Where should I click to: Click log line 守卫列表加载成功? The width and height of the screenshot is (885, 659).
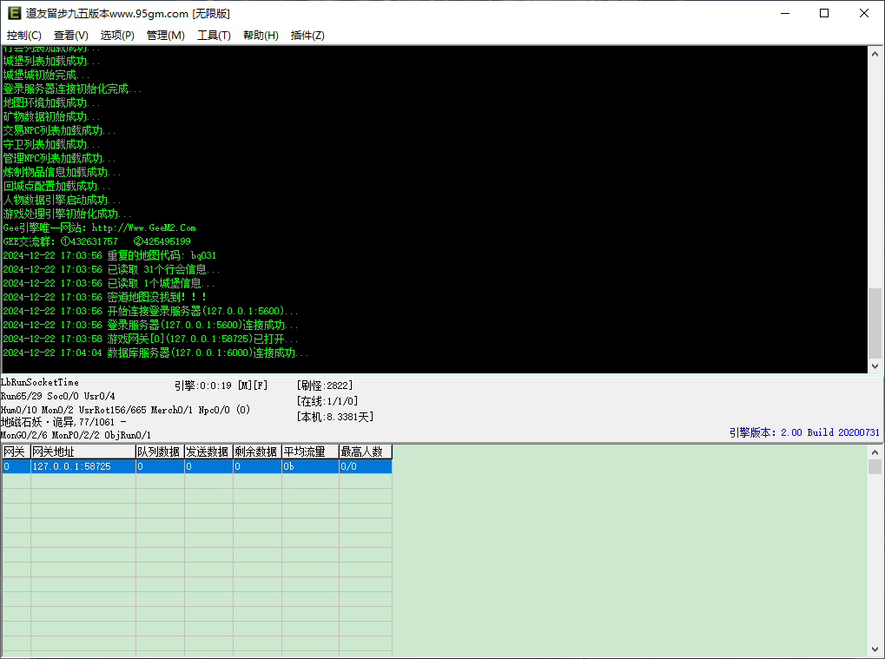point(51,144)
